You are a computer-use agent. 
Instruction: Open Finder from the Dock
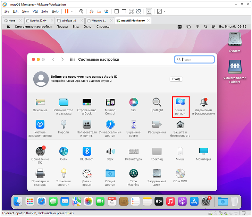18,201
